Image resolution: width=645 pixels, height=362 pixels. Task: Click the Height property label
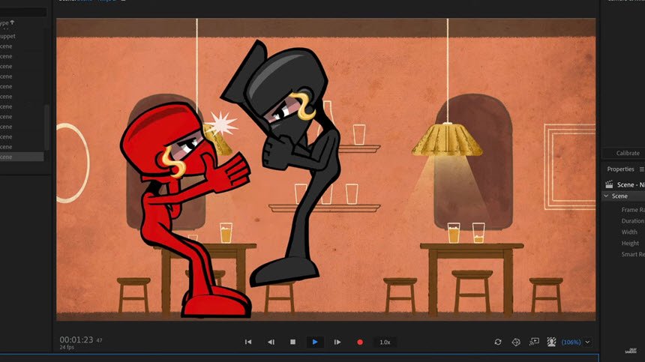point(630,243)
